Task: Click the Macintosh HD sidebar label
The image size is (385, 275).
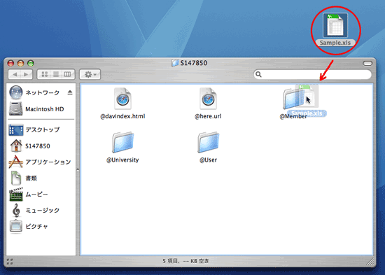Action: point(44,108)
